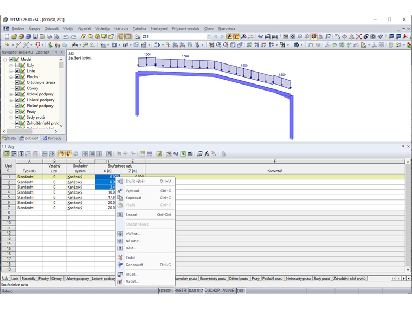Open the Výpočet menu
The height and width of the screenshot is (309, 412).
tap(84, 28)
